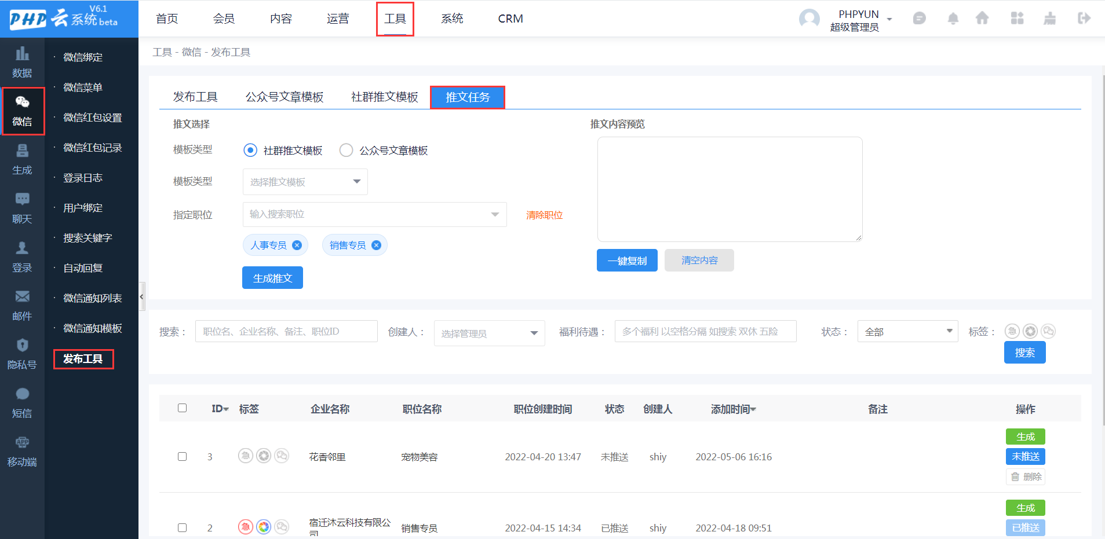Click the 删除 button for 花香邻里 row
The image size is (1105, 539).
pos(1026,476)
